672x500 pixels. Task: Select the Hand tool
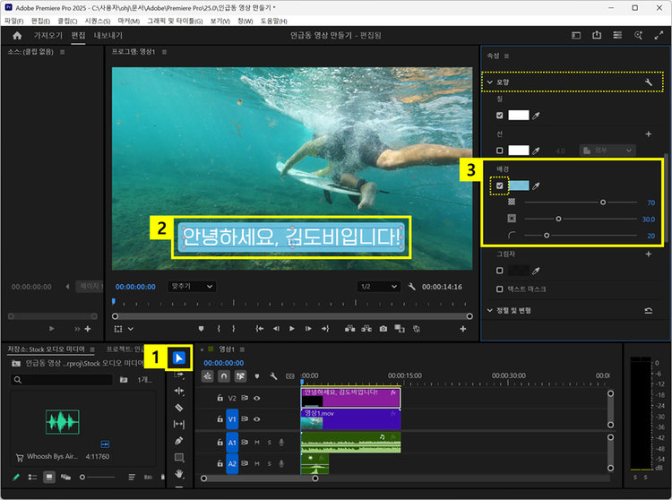pos(178,473)
